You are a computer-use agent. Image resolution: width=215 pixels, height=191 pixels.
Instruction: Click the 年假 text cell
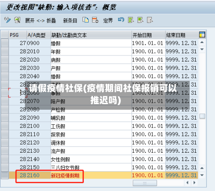pos(91,52)
